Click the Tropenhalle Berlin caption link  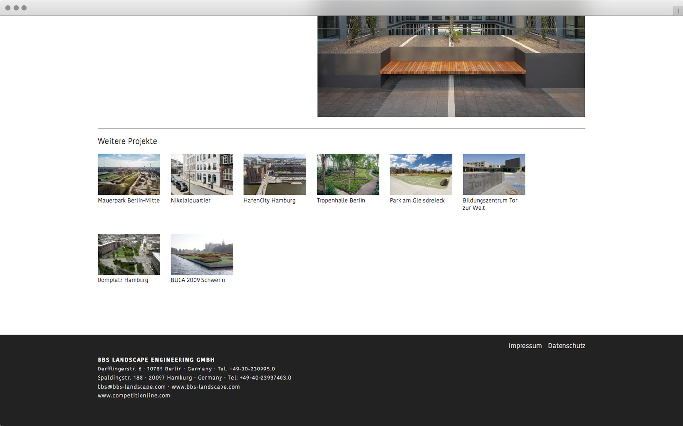click(341, 200)
